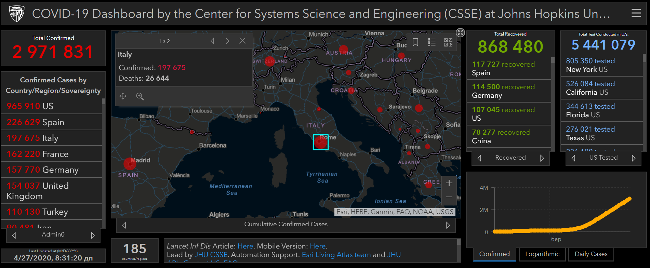The height and width of the screenshot is (268, 650).
Task: Select Texas 276 021 tested entry
Action: point(602,133)
